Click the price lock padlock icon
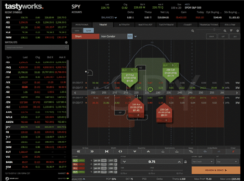This screenshot has height=181, width=244. click(x=185, y=162)
